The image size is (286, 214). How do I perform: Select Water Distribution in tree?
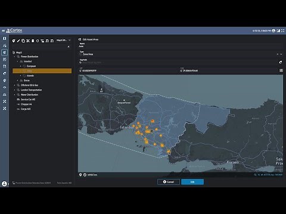tap(29, 95)
